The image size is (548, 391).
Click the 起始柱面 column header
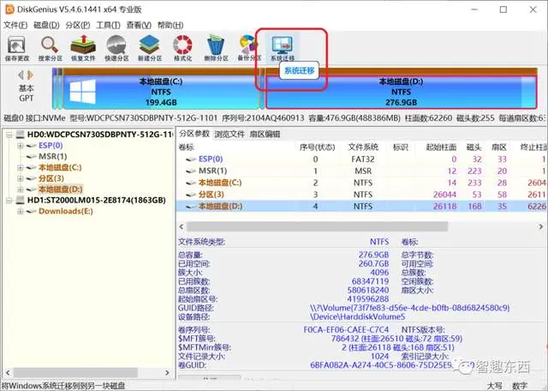[x=441, y=147]
